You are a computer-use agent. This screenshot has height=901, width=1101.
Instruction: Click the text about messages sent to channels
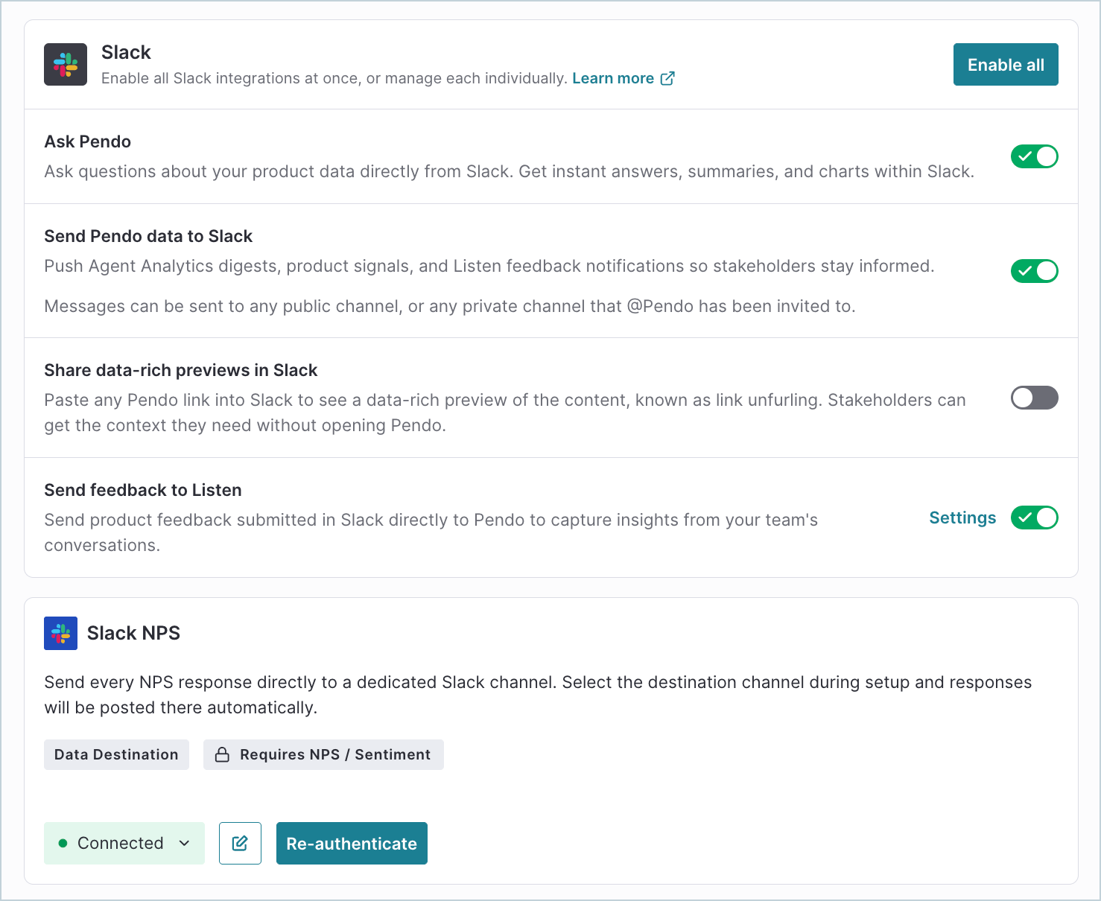450,306
